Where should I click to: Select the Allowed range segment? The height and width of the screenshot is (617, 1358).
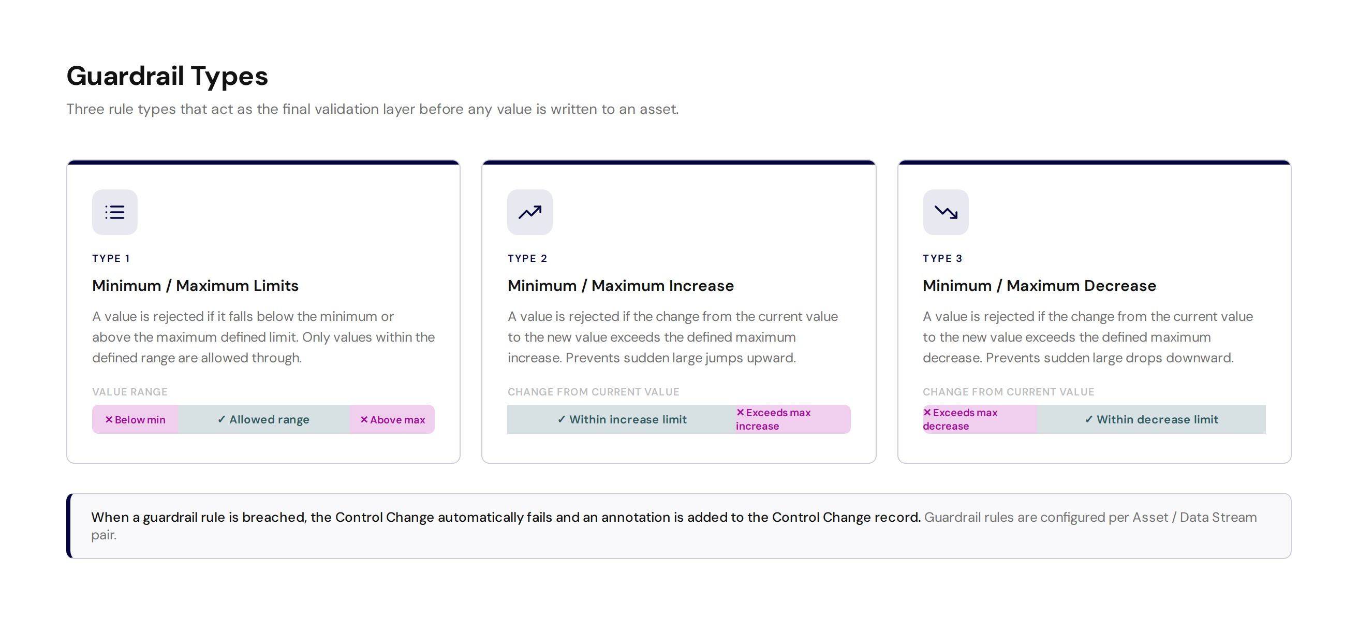click(263, 419)
